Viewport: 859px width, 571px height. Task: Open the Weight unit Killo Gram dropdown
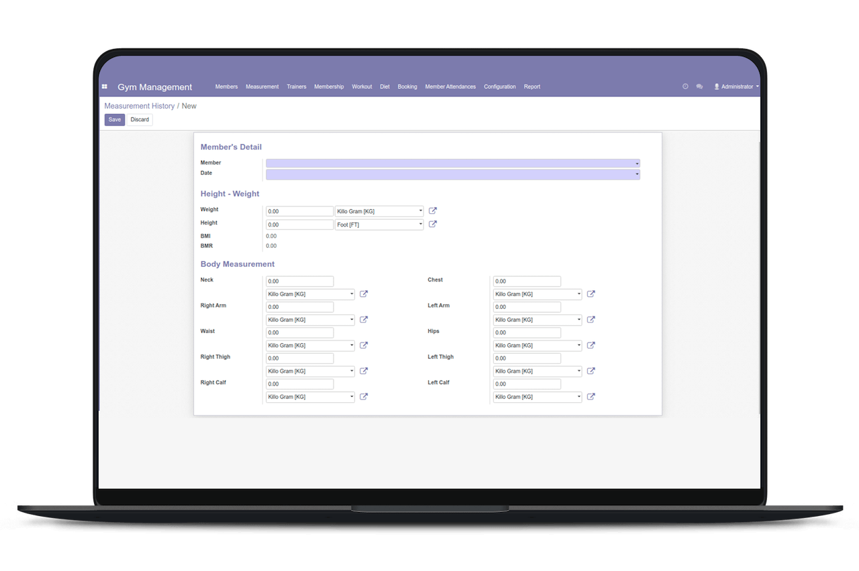coord(379,211)
